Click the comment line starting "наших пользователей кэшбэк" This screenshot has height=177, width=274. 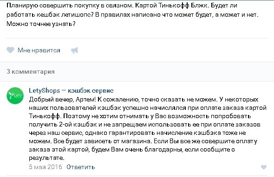click(x=148, y=108)
